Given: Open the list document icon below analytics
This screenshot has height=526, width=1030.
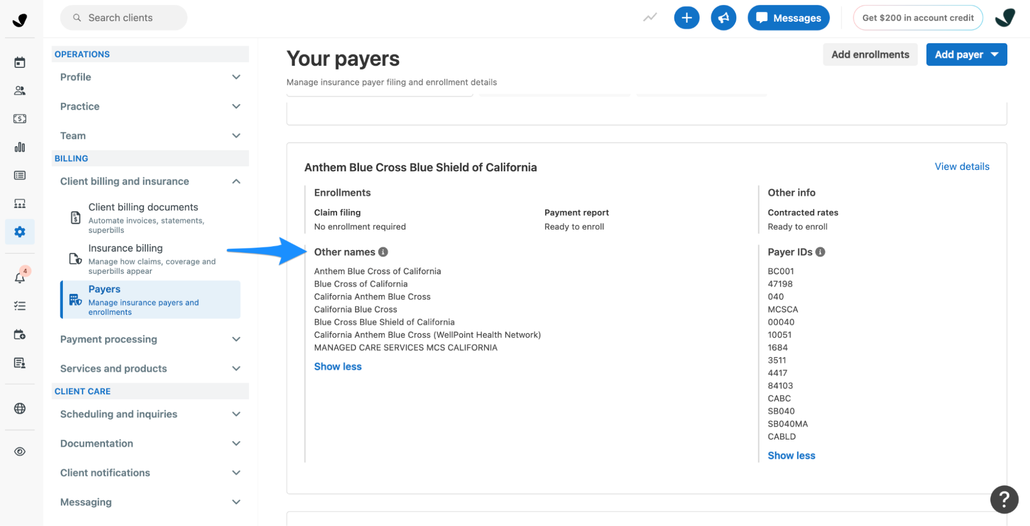Looking at the screenshot, I should pos(20,176).
